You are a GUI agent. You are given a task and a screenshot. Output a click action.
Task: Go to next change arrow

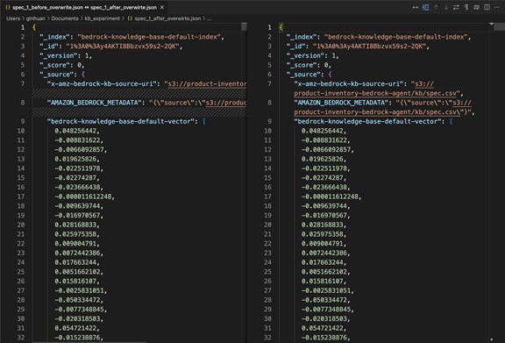tap(446, 7)
